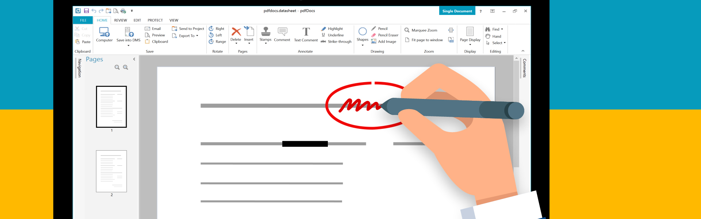Enable the Hand tool
The image size is (701, 219).
496,36
